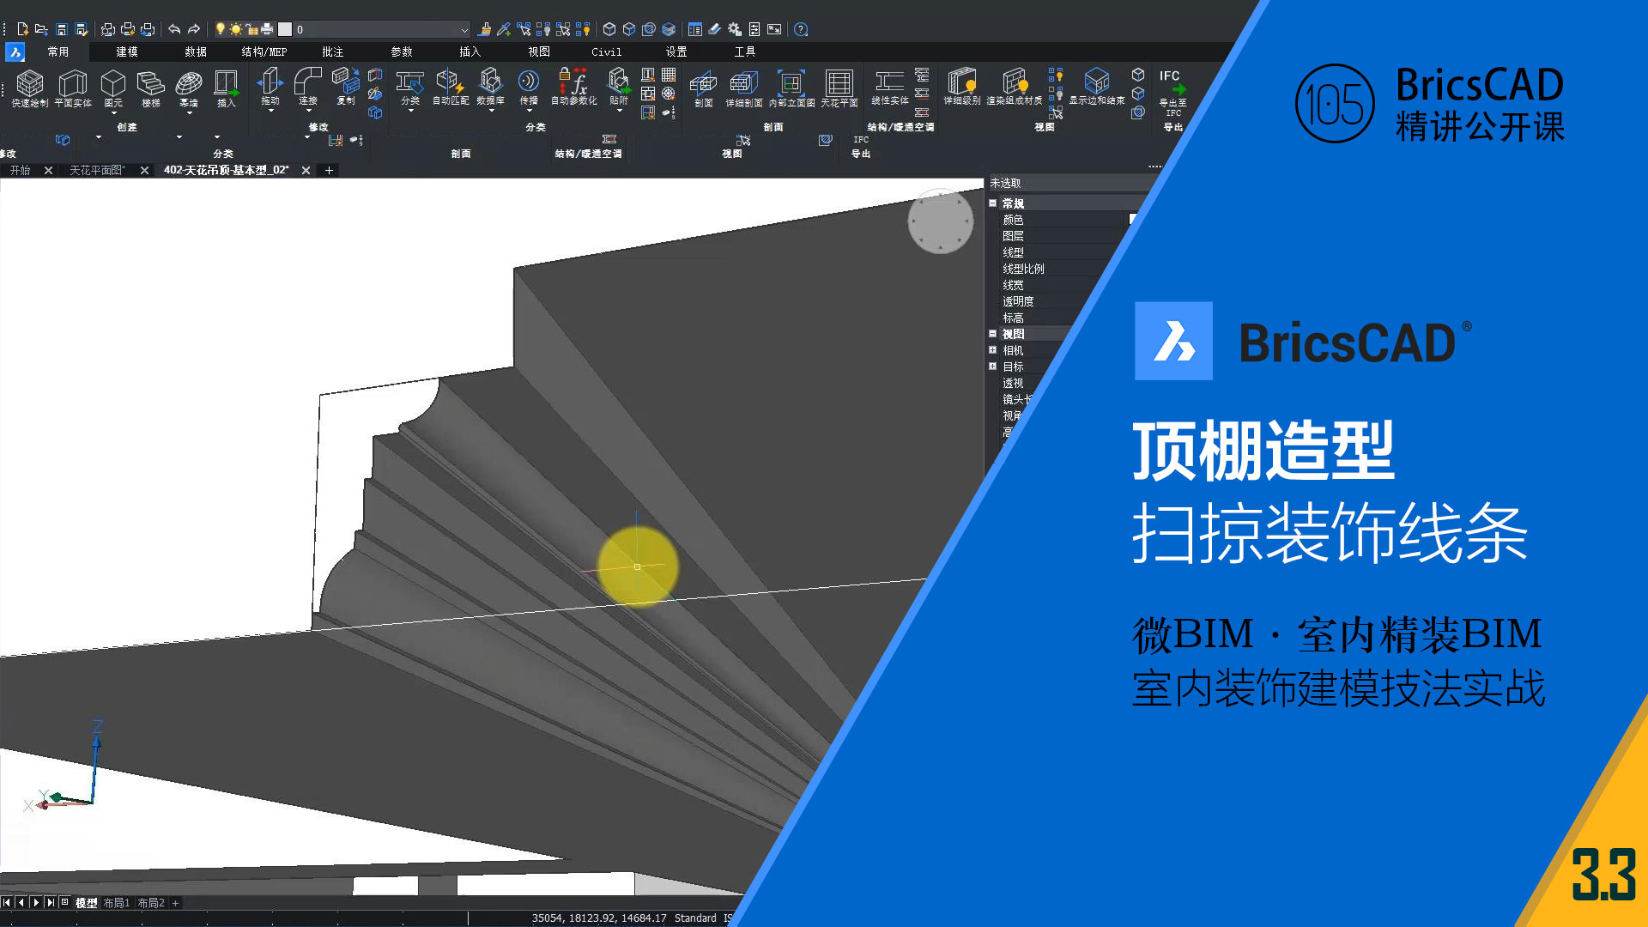This screenshot has width=1648, height=927.
Task: Open the 建模 ribbon tab
Action: [127, 51]
